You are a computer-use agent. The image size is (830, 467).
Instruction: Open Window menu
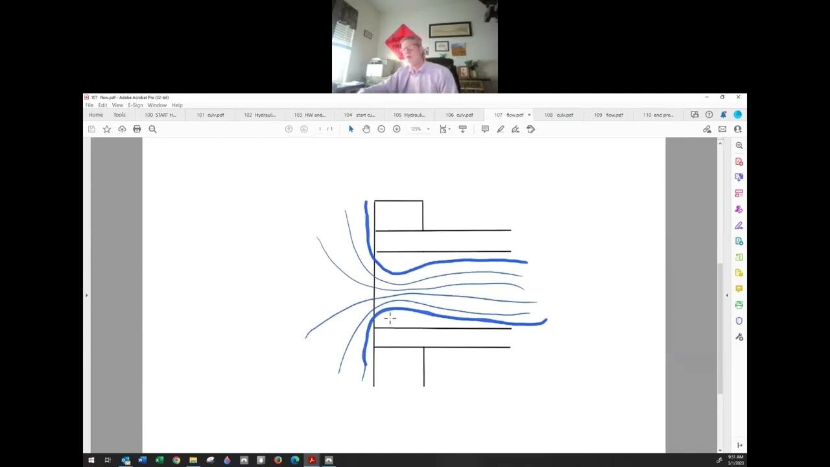click(157, 105)
